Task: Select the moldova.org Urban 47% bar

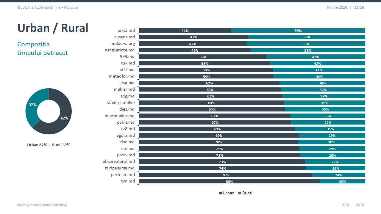Action: click(x=193, y=44)
